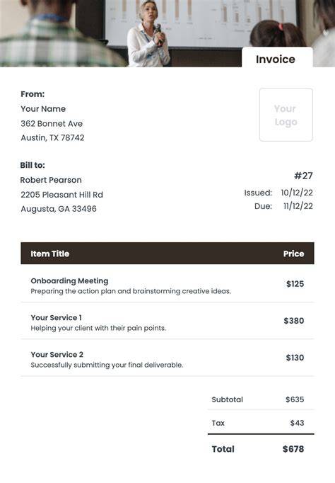
Task: Select the Total amount $678
Action: pos(293,449)
